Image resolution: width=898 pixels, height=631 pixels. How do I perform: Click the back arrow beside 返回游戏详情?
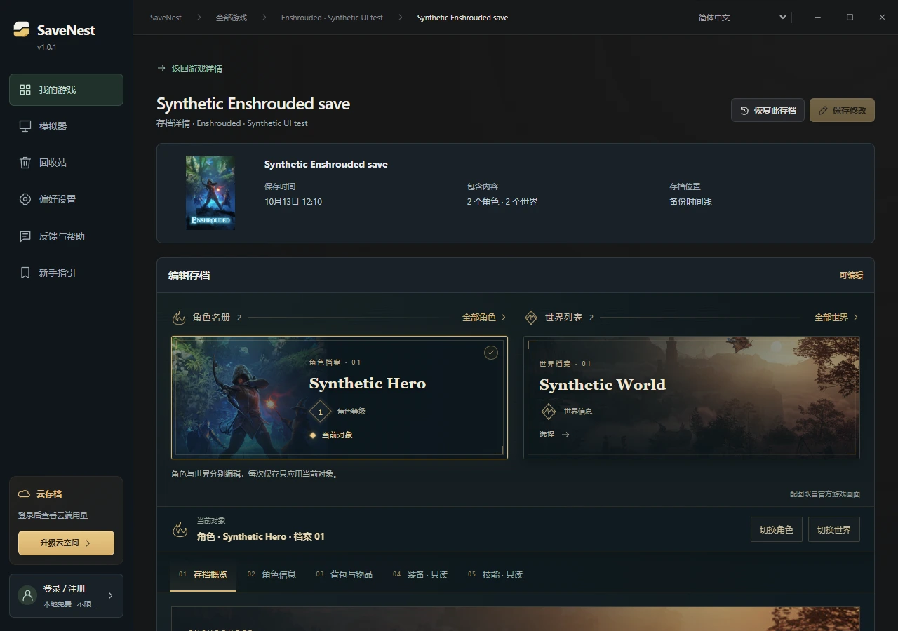[161, 68]
